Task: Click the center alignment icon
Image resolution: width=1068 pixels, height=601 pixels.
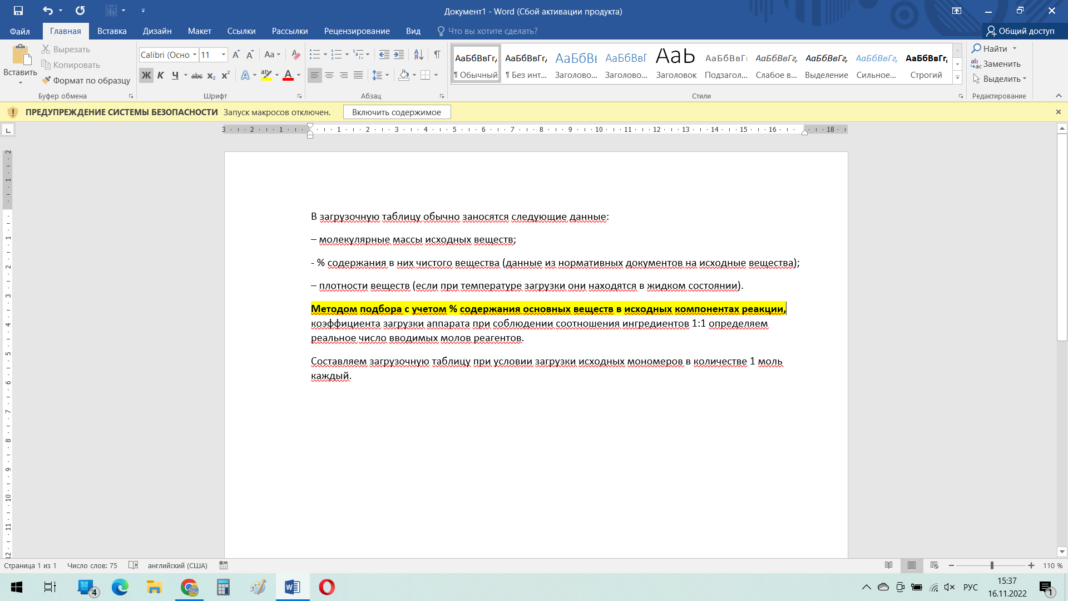Action: coord(329,75)
